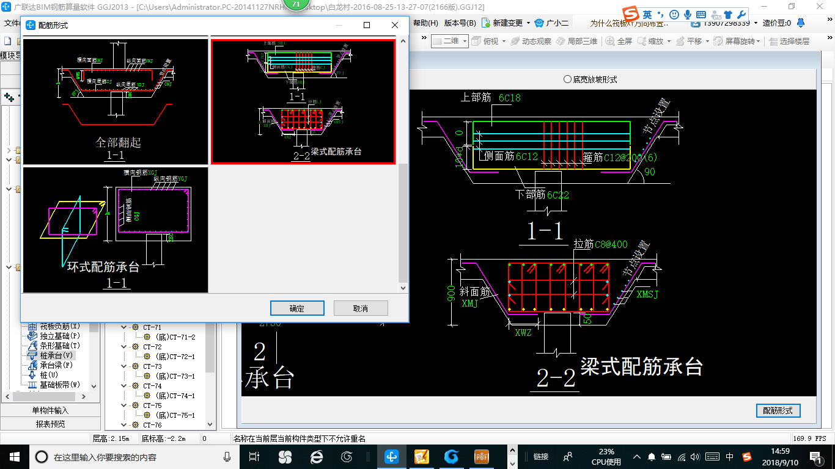Screen dimensions: 835x469
Task: Open Task View on taskbar
Action: tap(255, 456)
